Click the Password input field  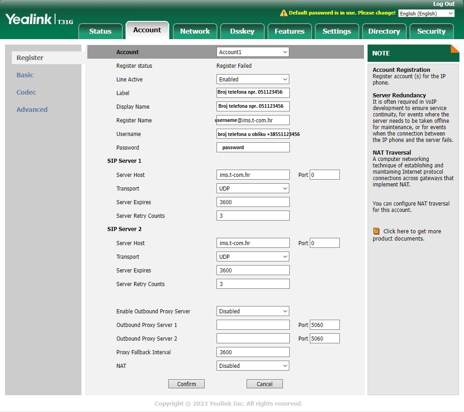pos(253,148)
